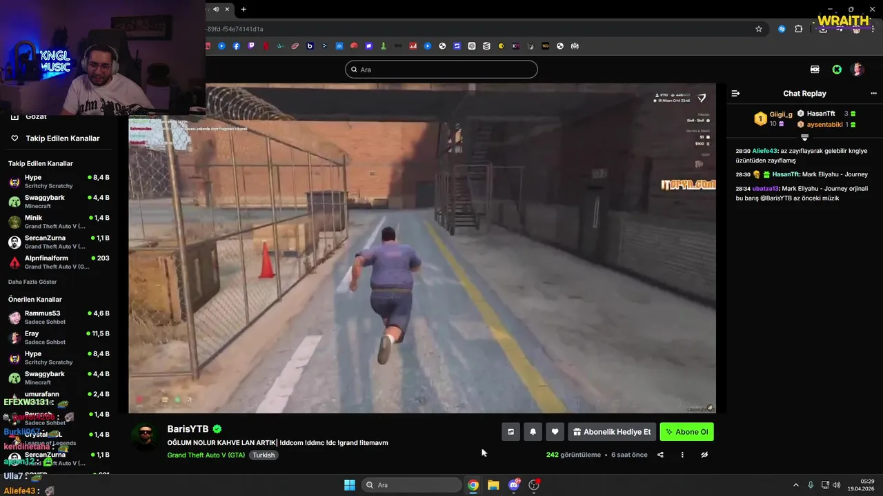
Task: Click the heart follow icon under the video
Action: tap(555, 432)
